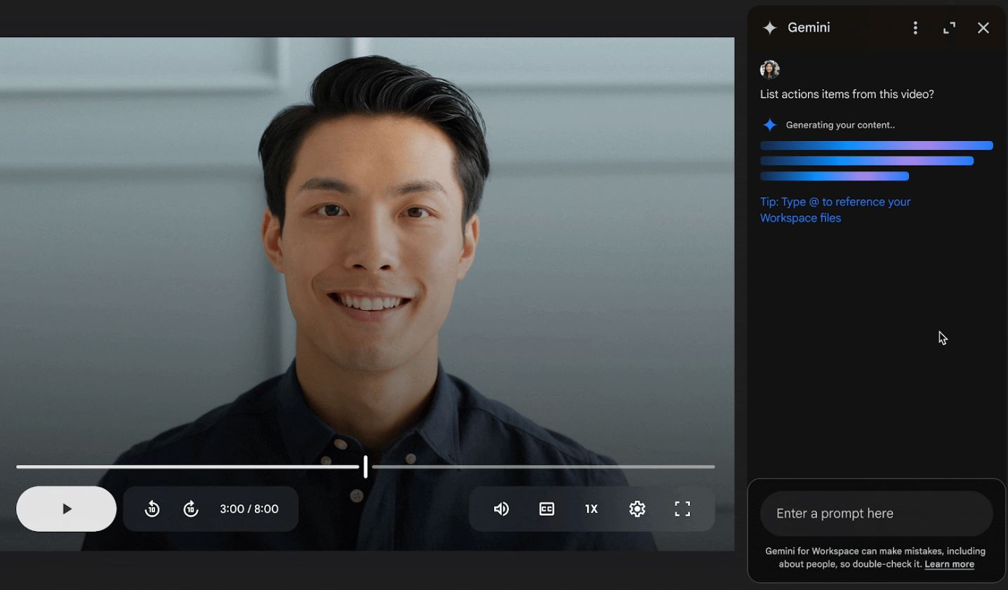Enter fullscreen mode
The height and width of the screenshot is (590, 1008).
[682, 509]
